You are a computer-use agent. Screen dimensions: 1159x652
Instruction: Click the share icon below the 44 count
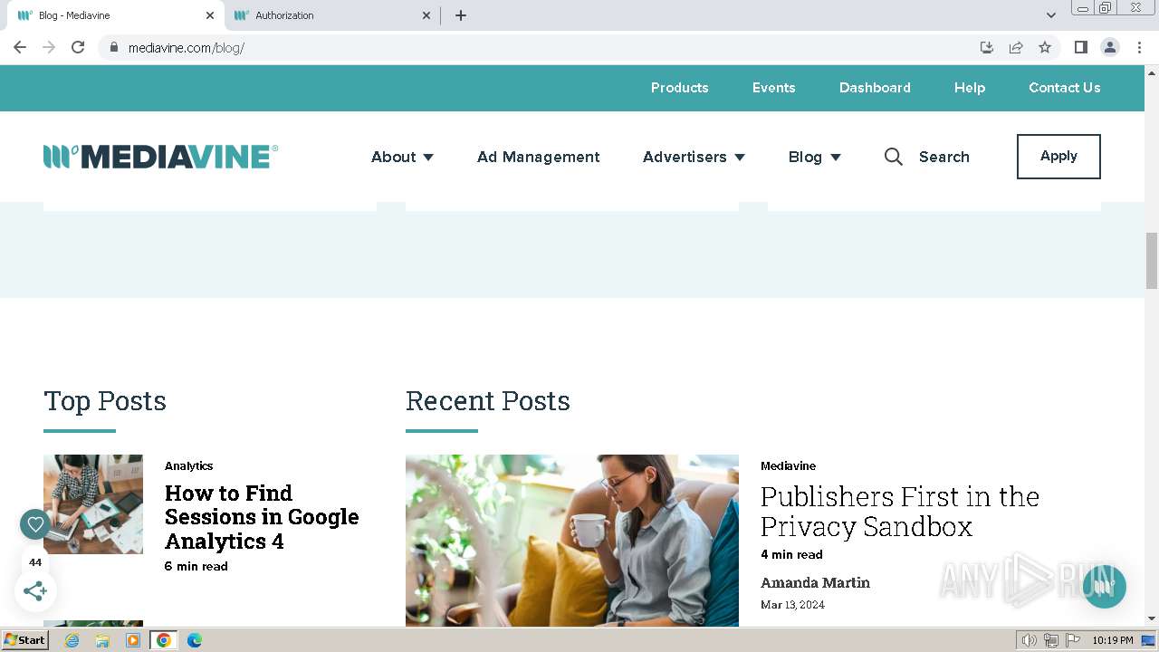click(35, 591)
